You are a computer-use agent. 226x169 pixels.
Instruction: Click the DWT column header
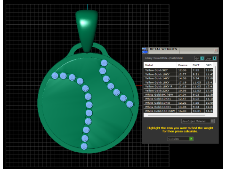coord(198,65)
